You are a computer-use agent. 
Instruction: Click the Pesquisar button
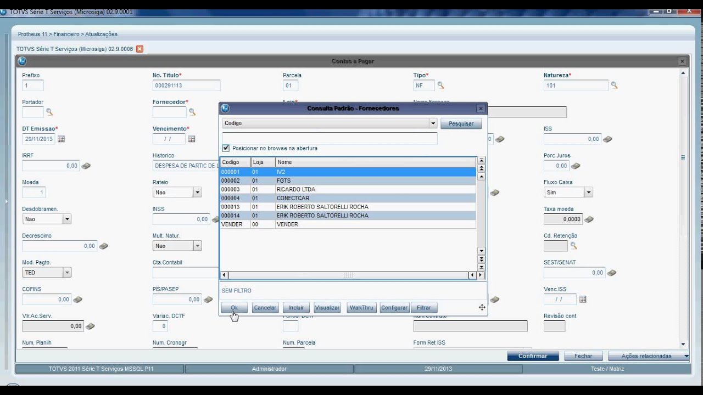tap(461, 123)
